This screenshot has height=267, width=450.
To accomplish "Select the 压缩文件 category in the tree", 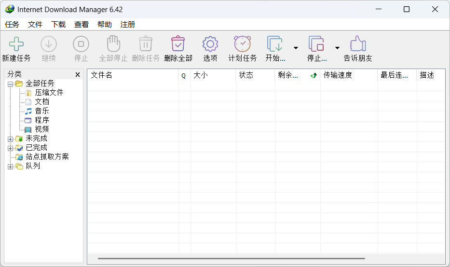I will (x=49, y=92).
